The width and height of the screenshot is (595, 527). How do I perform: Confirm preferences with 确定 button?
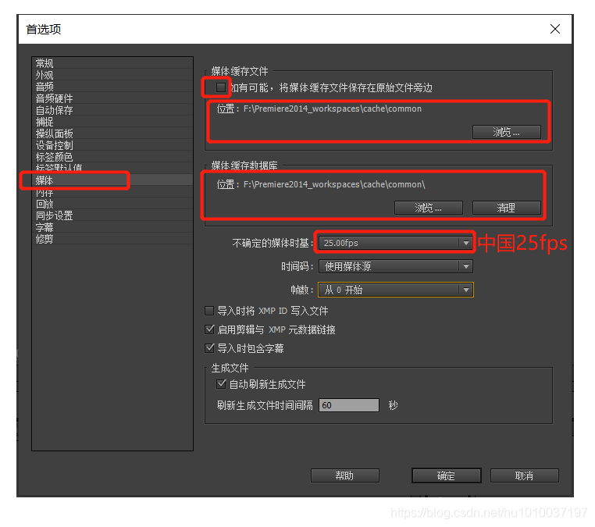point(447,475)
